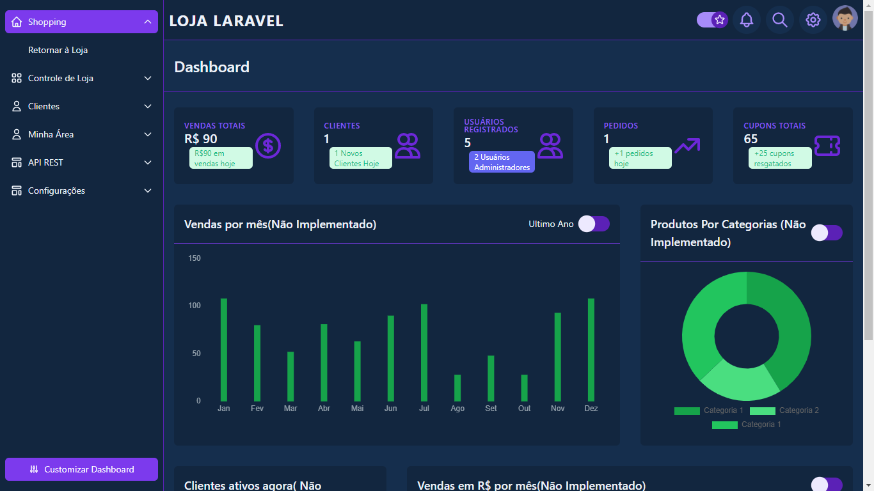874x491 pixels.
Task: Click the bottom-row Categoria 1 legend swatch
Action: tap(725, 425)
